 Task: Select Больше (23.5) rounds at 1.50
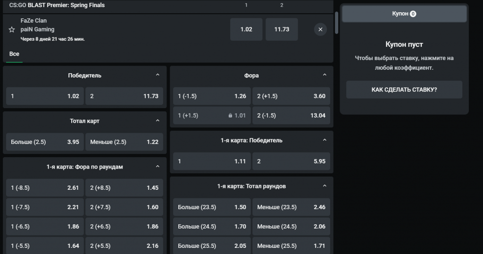[x=212, y=207]
